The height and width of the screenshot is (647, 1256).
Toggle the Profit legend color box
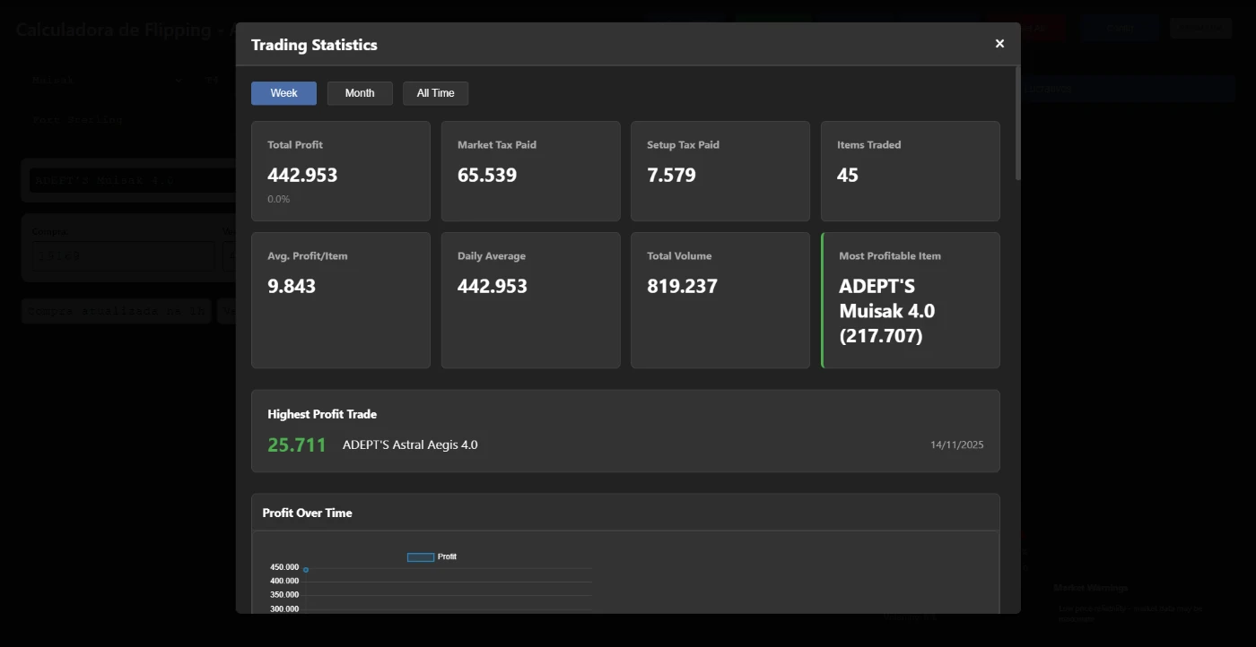click(x=421, y=557)
